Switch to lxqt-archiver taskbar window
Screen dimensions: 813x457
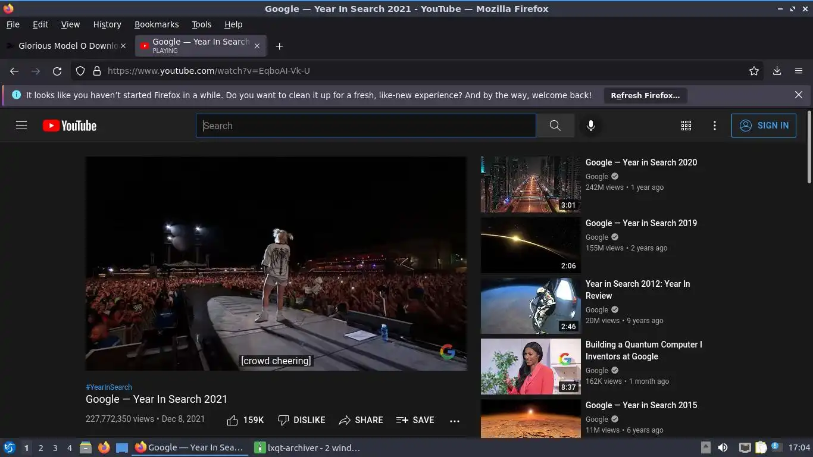tap(307, 447)
